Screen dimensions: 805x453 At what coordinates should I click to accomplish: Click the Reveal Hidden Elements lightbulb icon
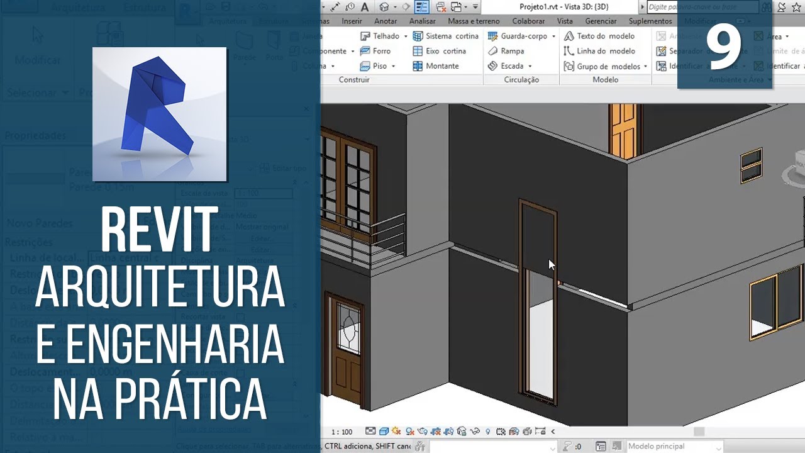point(488,432)
